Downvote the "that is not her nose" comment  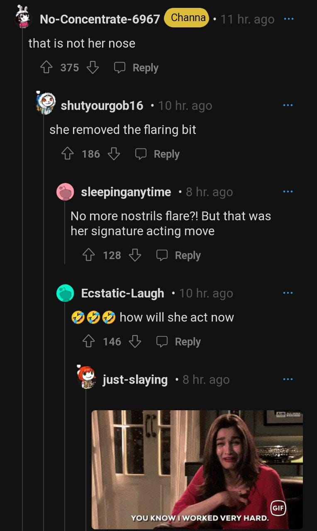tap(93, 68)
